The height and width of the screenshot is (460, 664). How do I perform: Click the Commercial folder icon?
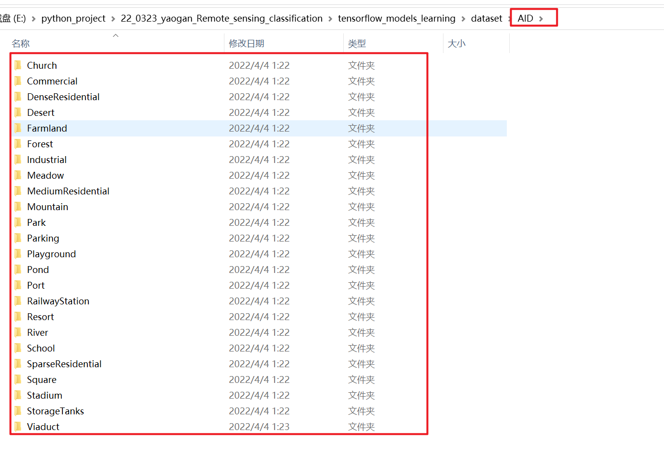pos(18,81)
